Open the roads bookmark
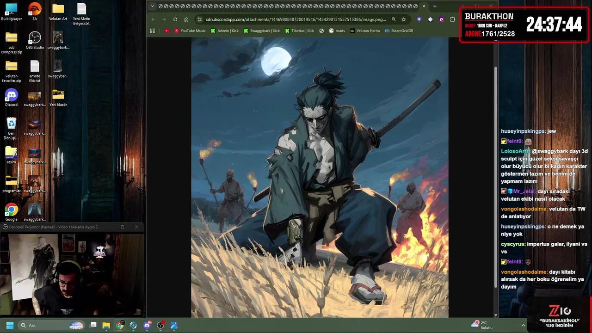This screenshot has width=592, height=333. (337, 31)
